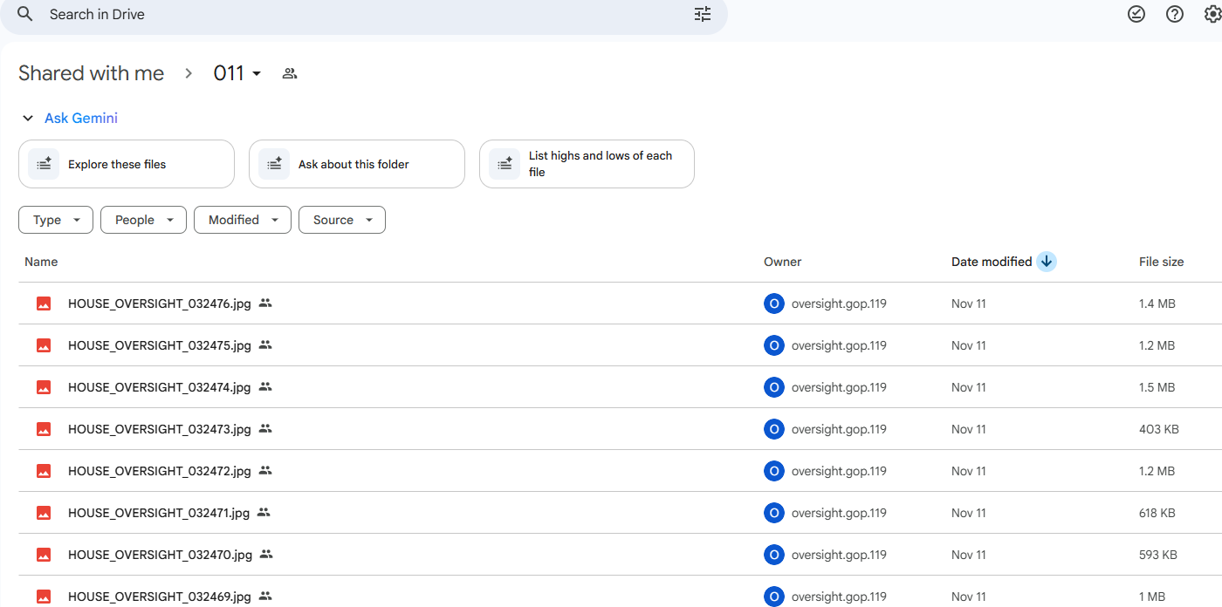This screenshot has width=1222, height=607.
Task: Open the Help question mark icon
Action: [1175, 14]
